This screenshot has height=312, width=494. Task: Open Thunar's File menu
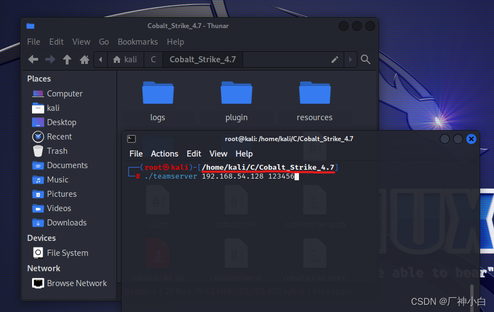click(33, 42)
